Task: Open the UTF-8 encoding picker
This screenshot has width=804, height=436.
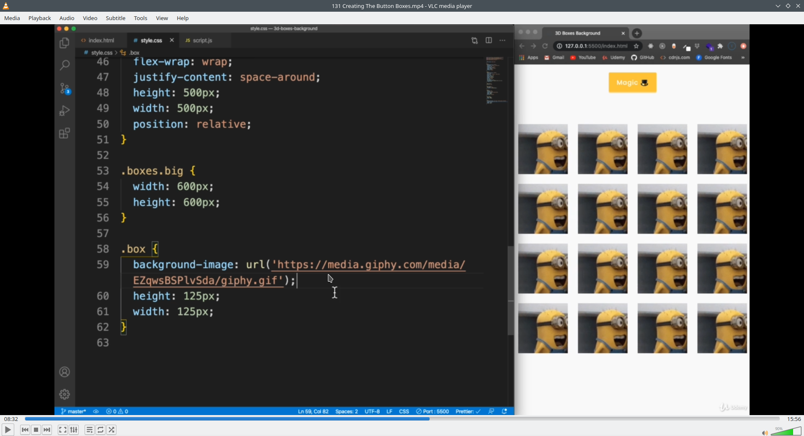Action: [x=372, y=412]
